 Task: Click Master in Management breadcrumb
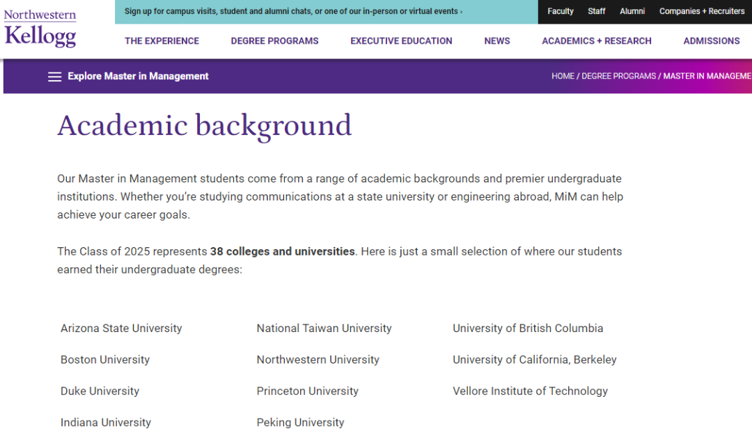tap(707, 77)
